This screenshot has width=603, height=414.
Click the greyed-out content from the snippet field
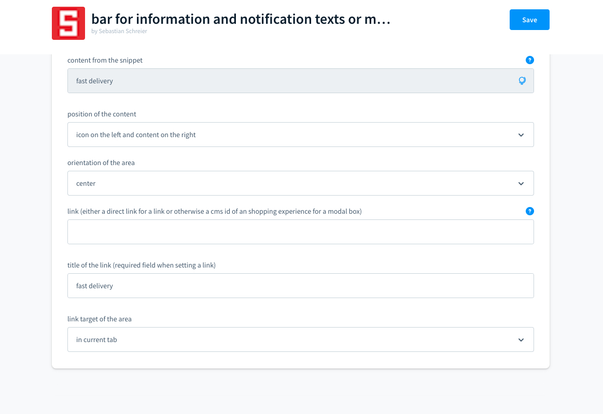click(x=290, y=81)
